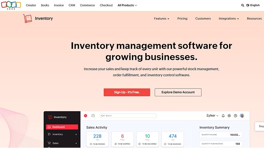
Task: Open the user profile avatar
Action: coord(242,116)
